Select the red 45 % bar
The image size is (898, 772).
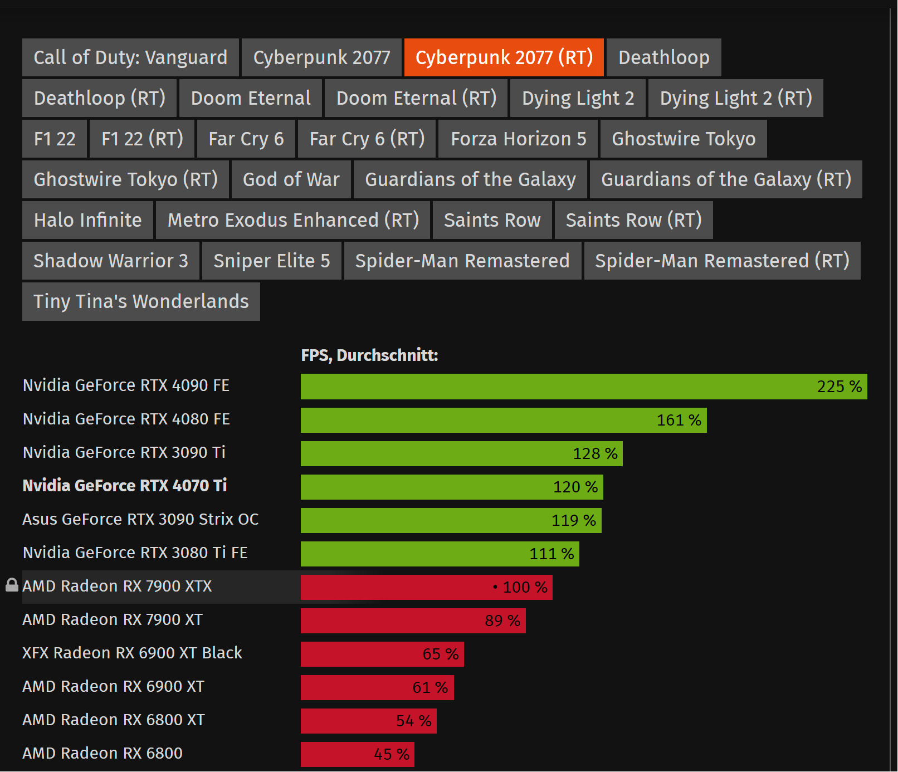coord(358,754)
